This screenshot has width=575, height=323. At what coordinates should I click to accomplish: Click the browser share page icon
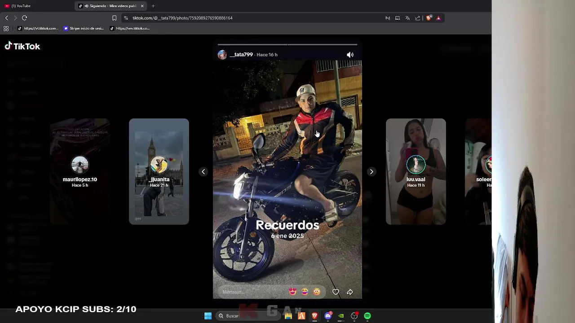(x=418, y=18)
